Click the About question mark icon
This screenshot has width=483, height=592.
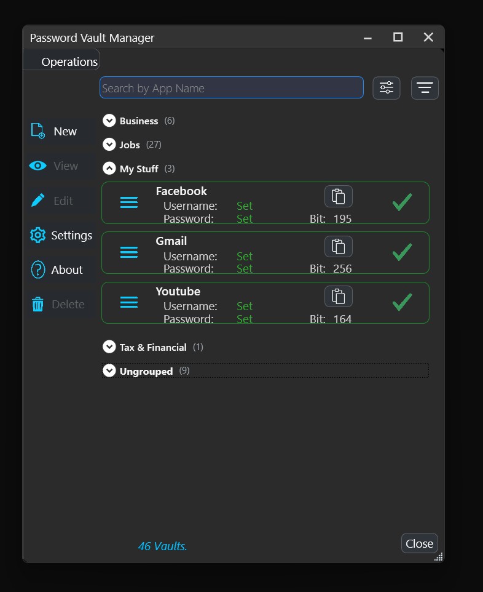37,270
